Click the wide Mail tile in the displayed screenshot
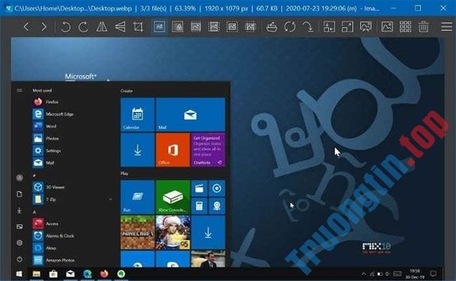Image resolution: width=456 pixels, height=281 pixels. (x=191, y=114)
